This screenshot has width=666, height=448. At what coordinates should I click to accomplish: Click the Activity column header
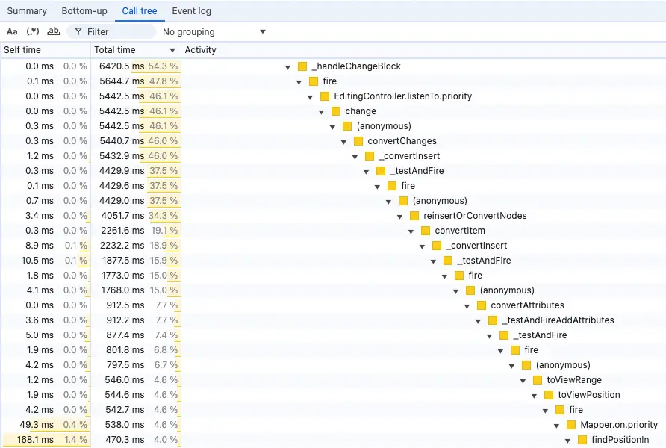point(201,50)
